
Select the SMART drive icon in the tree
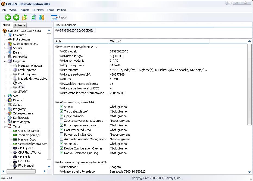tap(15, 92)
